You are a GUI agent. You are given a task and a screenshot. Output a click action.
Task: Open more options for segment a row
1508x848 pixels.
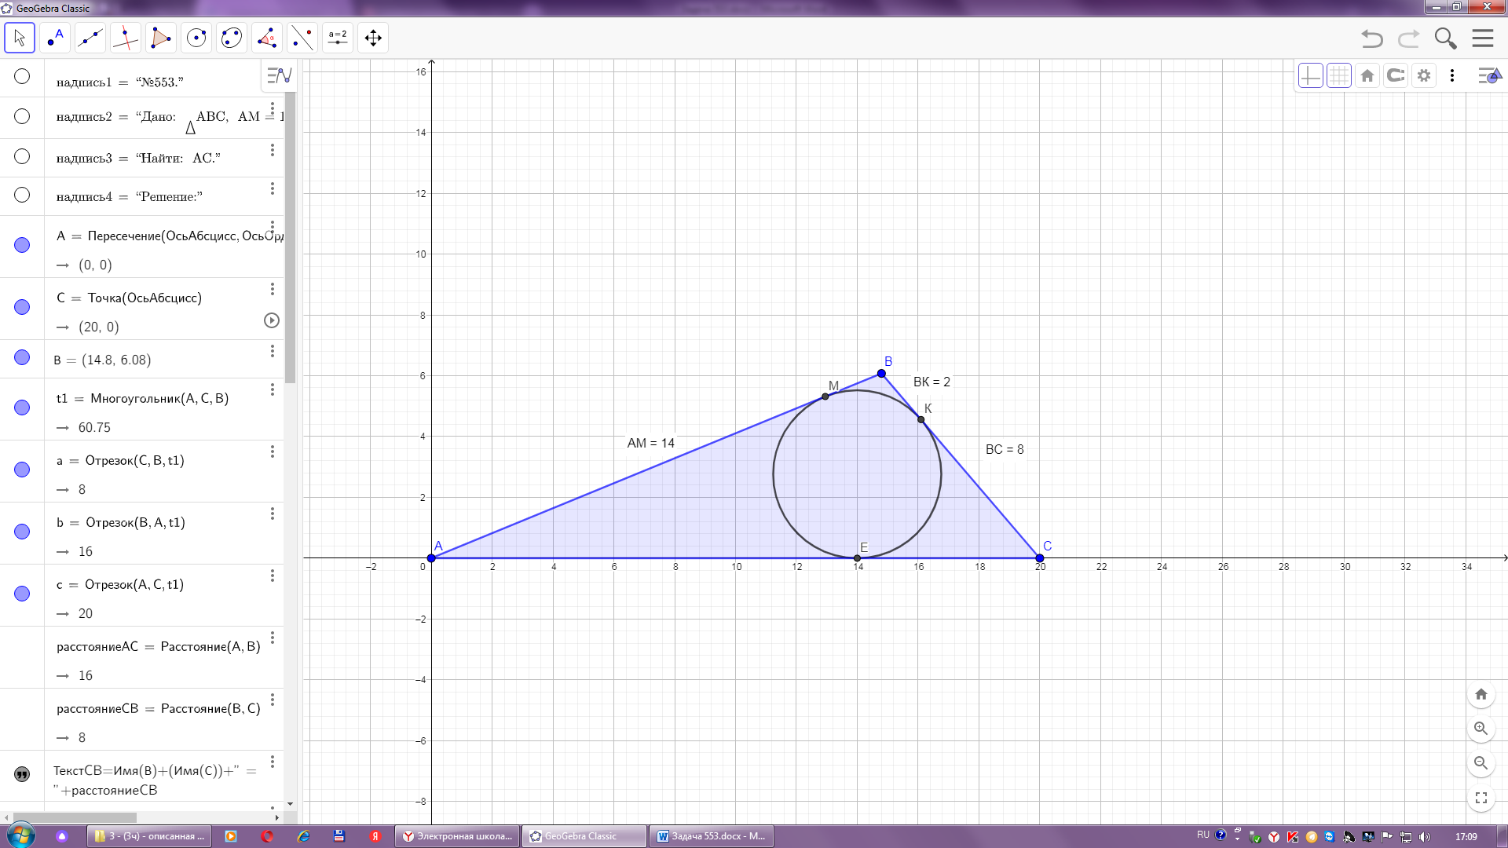tap(273, 451)
